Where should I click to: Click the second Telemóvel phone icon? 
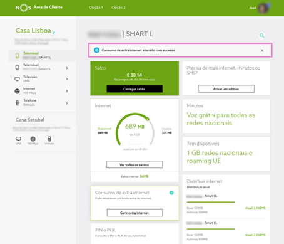pyautogui.click(x=17, y=68)
